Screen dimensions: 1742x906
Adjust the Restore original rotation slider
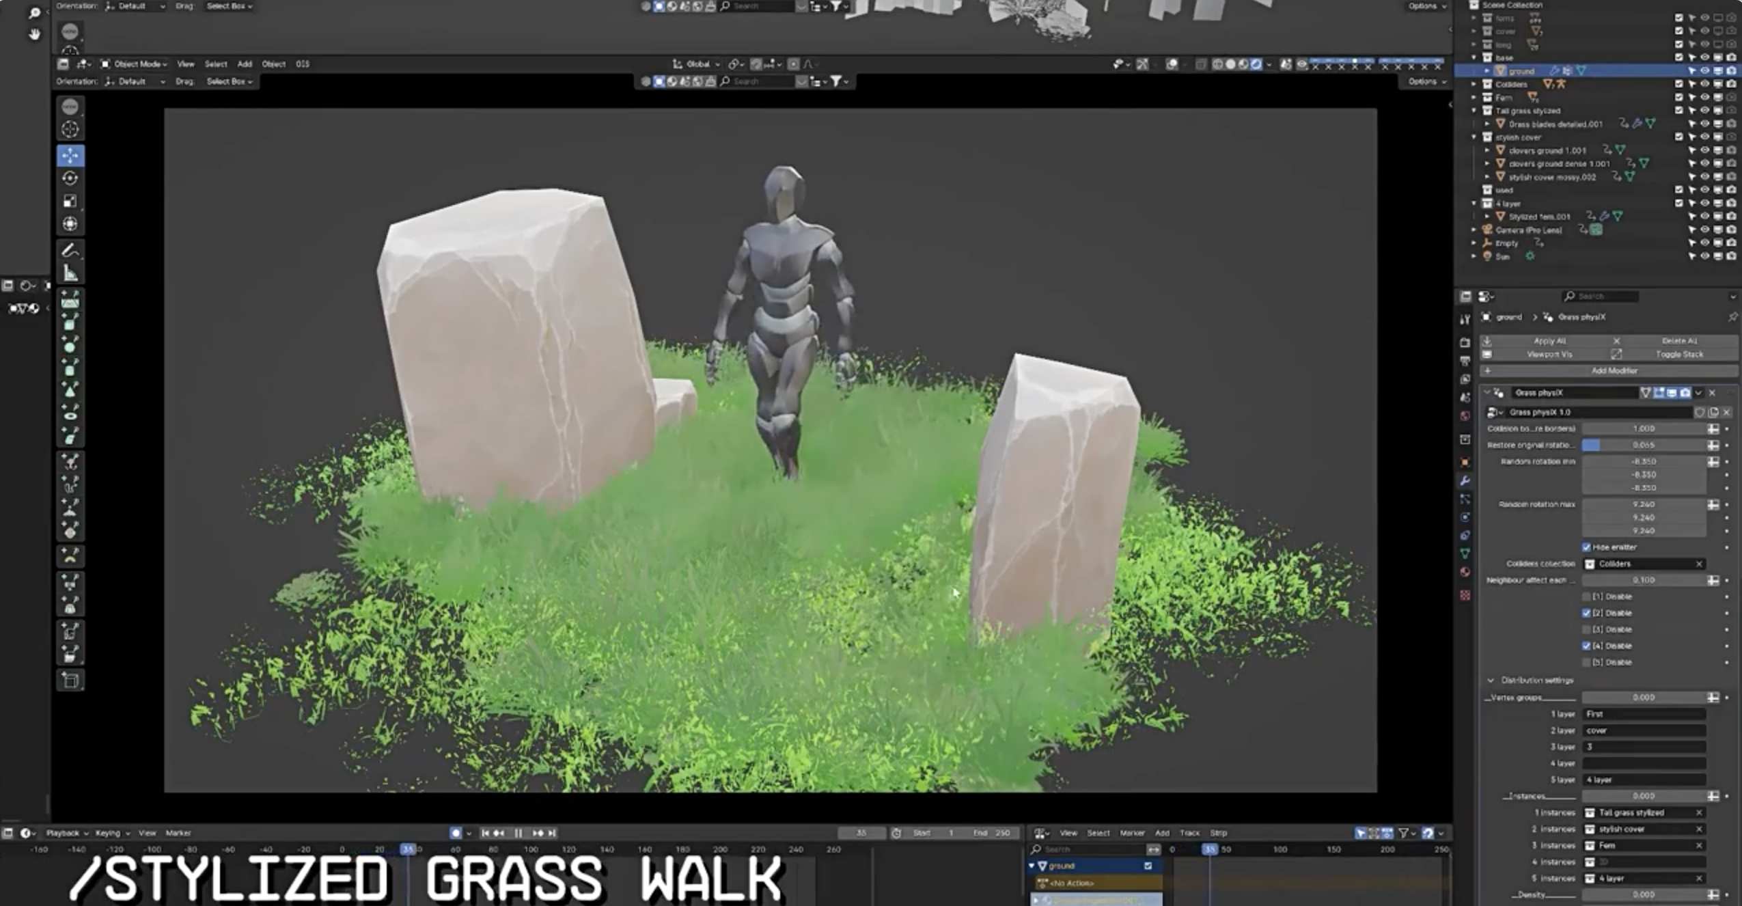1643,445
